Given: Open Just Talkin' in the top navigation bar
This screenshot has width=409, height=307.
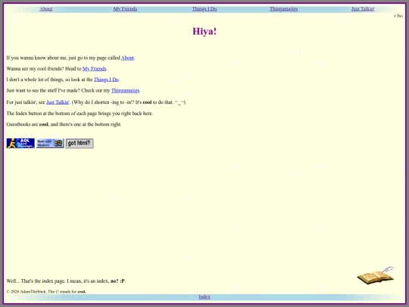Looking at the screenshot, I should 363,9.
